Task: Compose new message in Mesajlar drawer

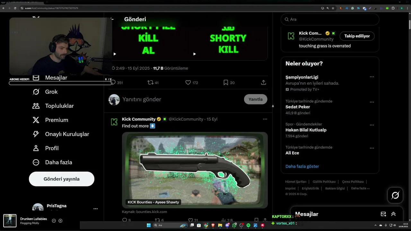Action: [383, 214]
